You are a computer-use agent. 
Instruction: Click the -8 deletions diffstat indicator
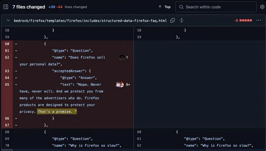(243, 20)
